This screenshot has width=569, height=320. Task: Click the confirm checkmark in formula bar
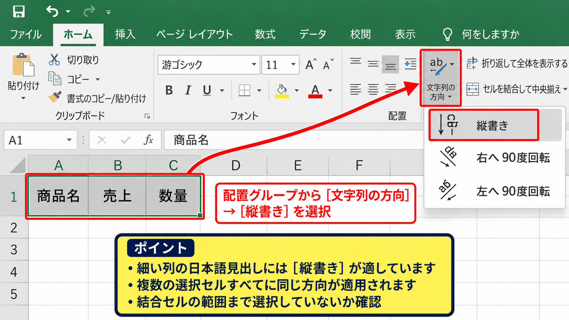point(125,140)
